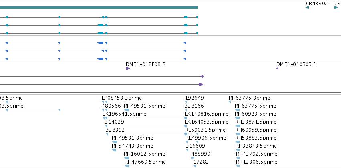Click purple line ending in left-pointing arrowhead
The image size is (341, 168).
(x=101, y=76)
